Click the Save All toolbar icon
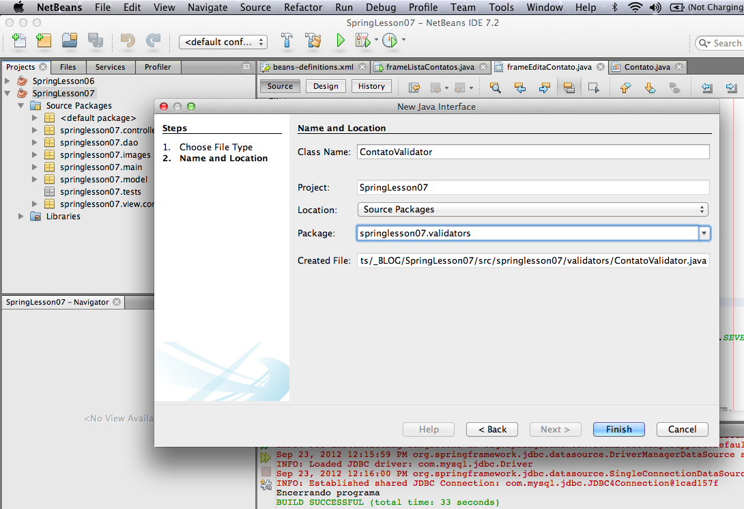 point(96,41)
